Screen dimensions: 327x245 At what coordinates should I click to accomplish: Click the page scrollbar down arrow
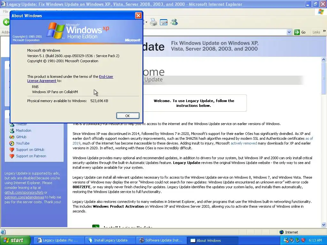point(324,225)
